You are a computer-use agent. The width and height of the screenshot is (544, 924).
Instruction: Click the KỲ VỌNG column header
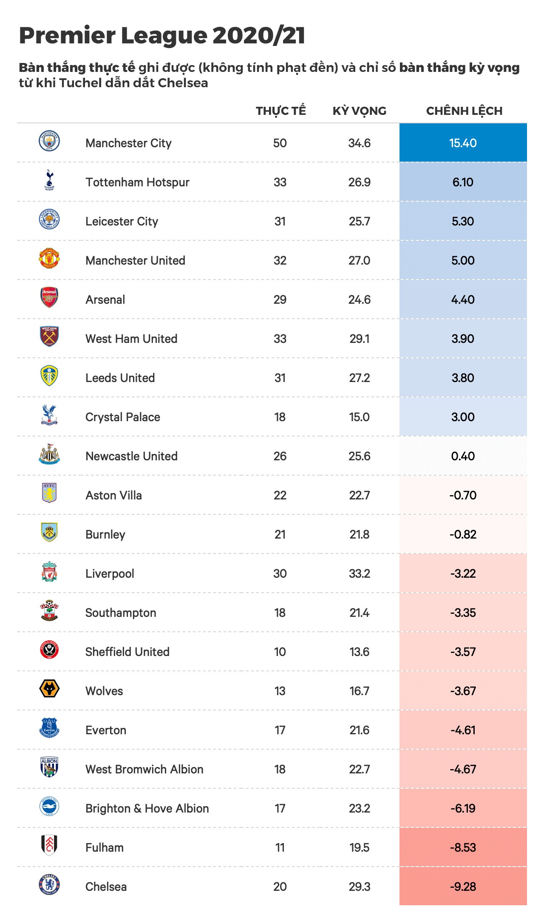[359, 111]
